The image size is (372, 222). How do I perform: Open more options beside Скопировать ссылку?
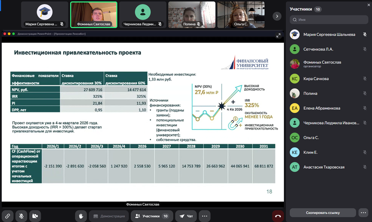click(363, 212)
